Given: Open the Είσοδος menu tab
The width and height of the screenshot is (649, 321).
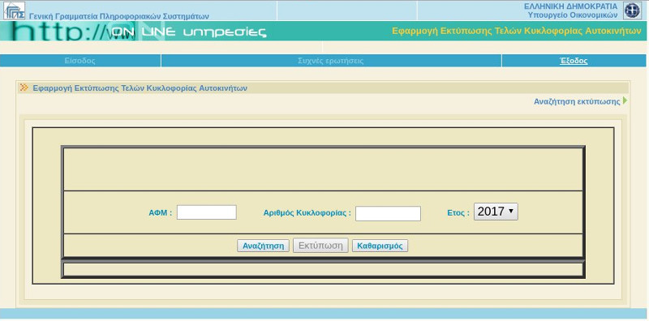Looking at the screenshot, I should point(80,61).
